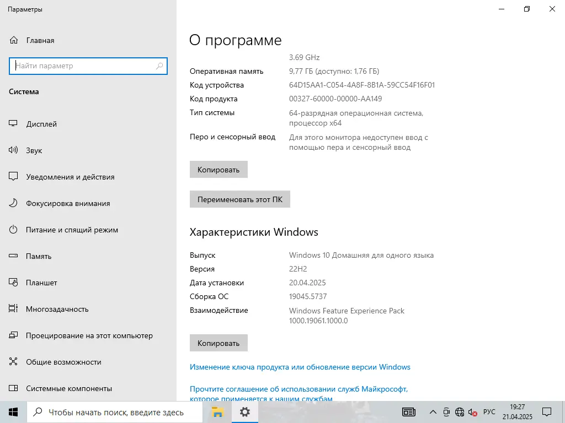
Task: Select the product ID 00327-60000-00000-AA149
Action: (x=335, y=99)
